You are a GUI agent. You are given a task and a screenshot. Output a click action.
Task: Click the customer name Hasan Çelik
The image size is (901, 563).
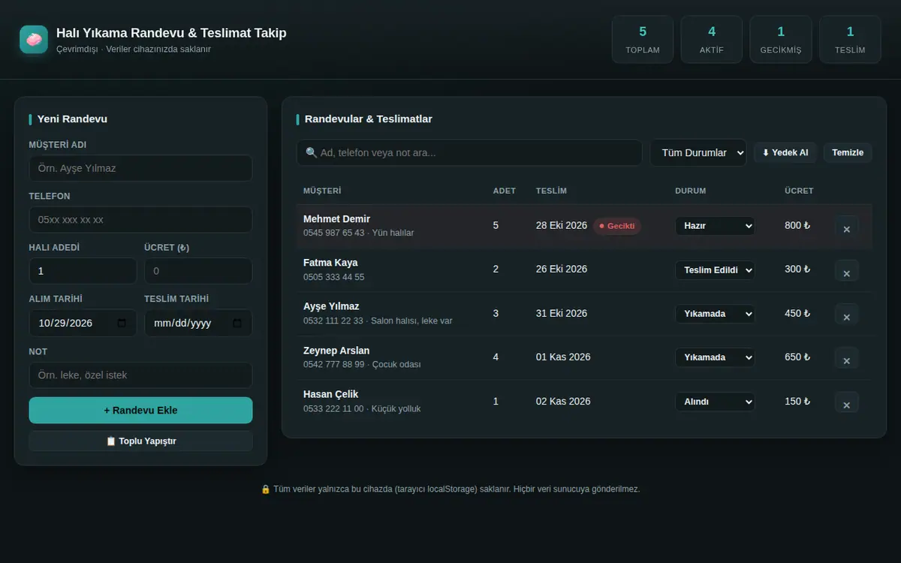pyautogui.click(x=331, y=394)
